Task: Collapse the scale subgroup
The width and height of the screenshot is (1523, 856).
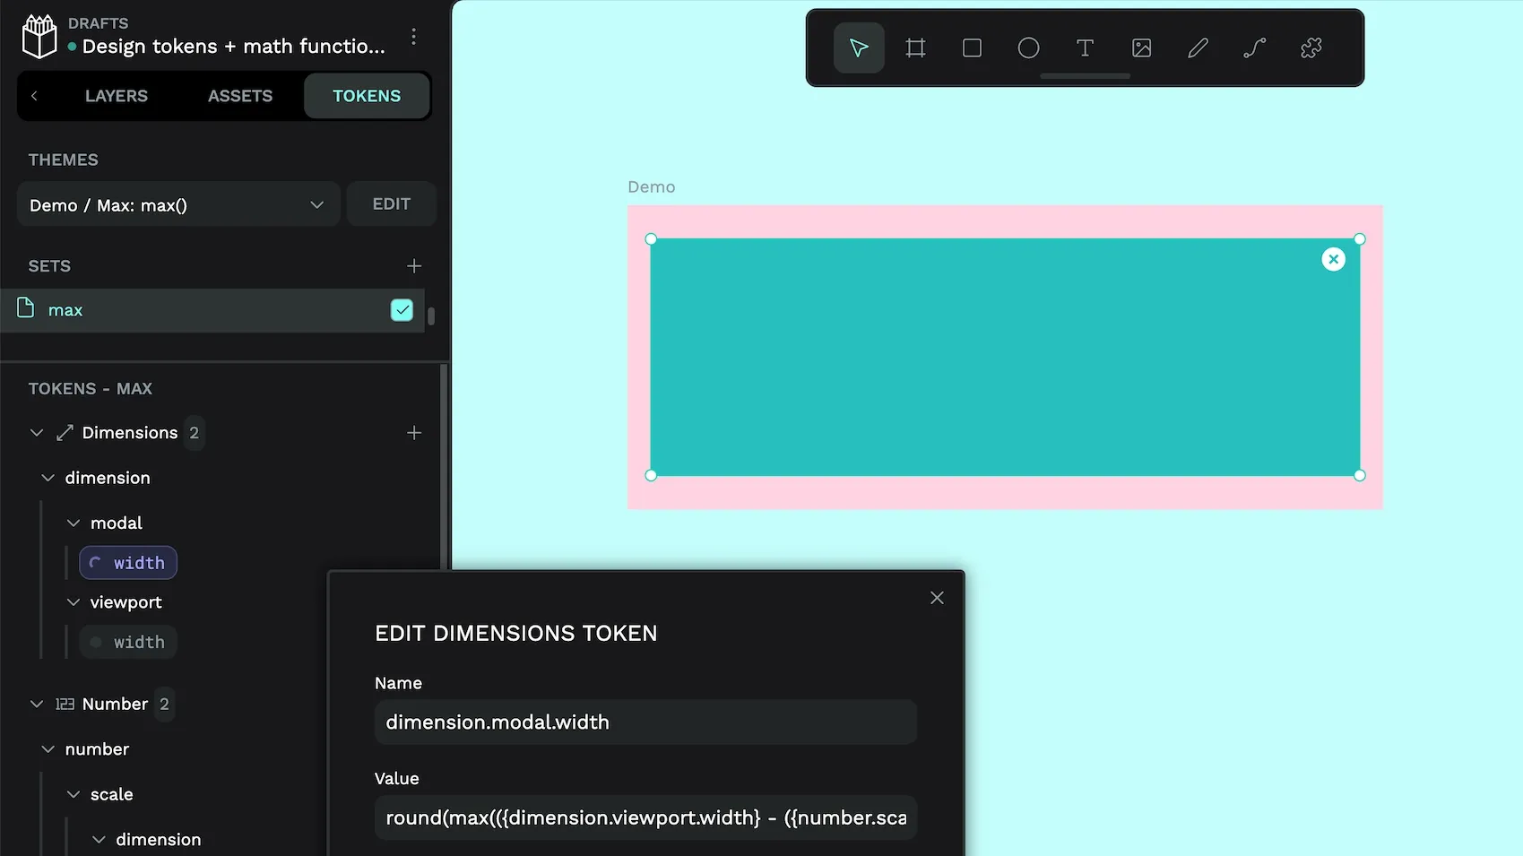Action: pyautogui.click(x=74, y=794)
